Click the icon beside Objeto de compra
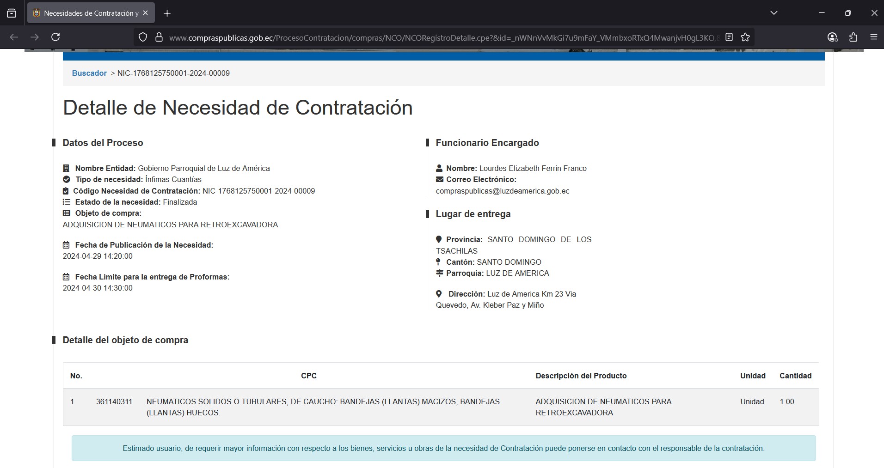 (x=67, y=213)
